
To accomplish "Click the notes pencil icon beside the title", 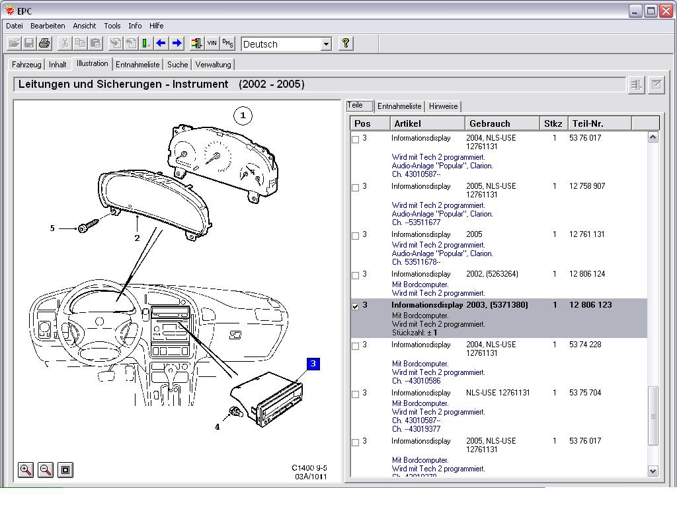I will 657,84.
